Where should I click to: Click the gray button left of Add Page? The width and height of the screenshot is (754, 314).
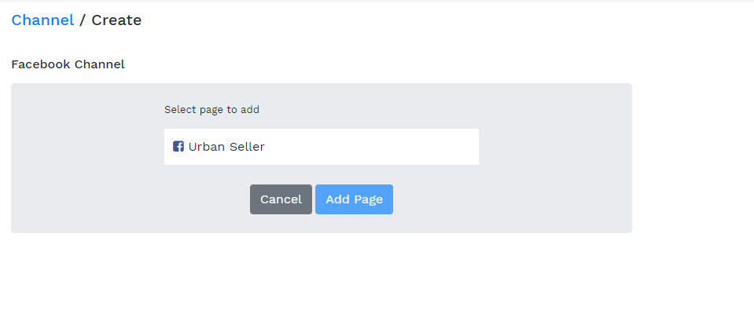(x=281, y=199)
